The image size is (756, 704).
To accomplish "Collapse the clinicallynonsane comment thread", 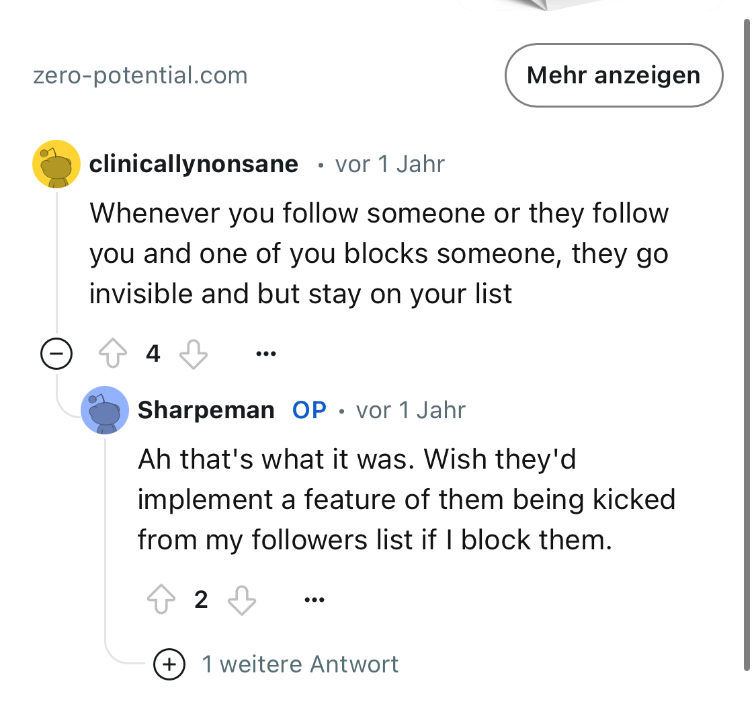I will point(57,354).
